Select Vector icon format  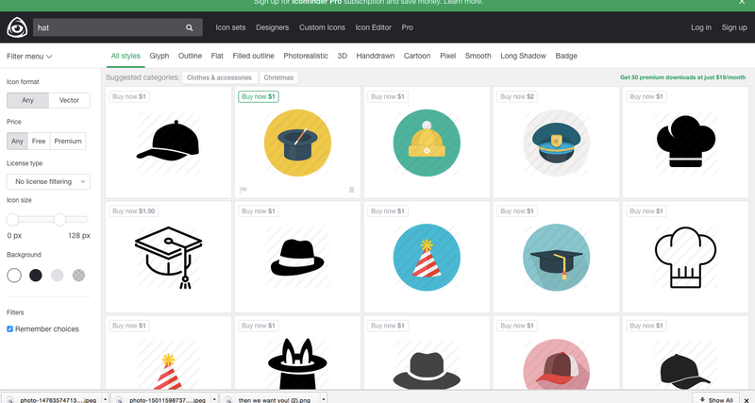[69, 100]
